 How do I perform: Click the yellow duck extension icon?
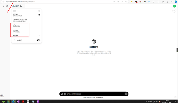(x=132, y=2)
